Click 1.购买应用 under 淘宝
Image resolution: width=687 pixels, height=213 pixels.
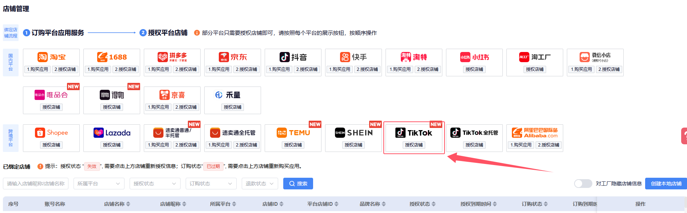pos(37,69)
